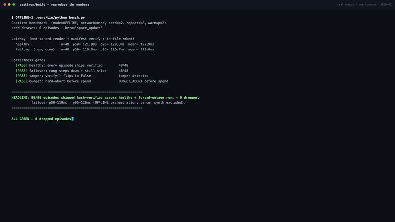Viewport: 395px width, 222px height.
Task: Click the 48/48 result for healthy gate
Action: click(x=123, y=65)
